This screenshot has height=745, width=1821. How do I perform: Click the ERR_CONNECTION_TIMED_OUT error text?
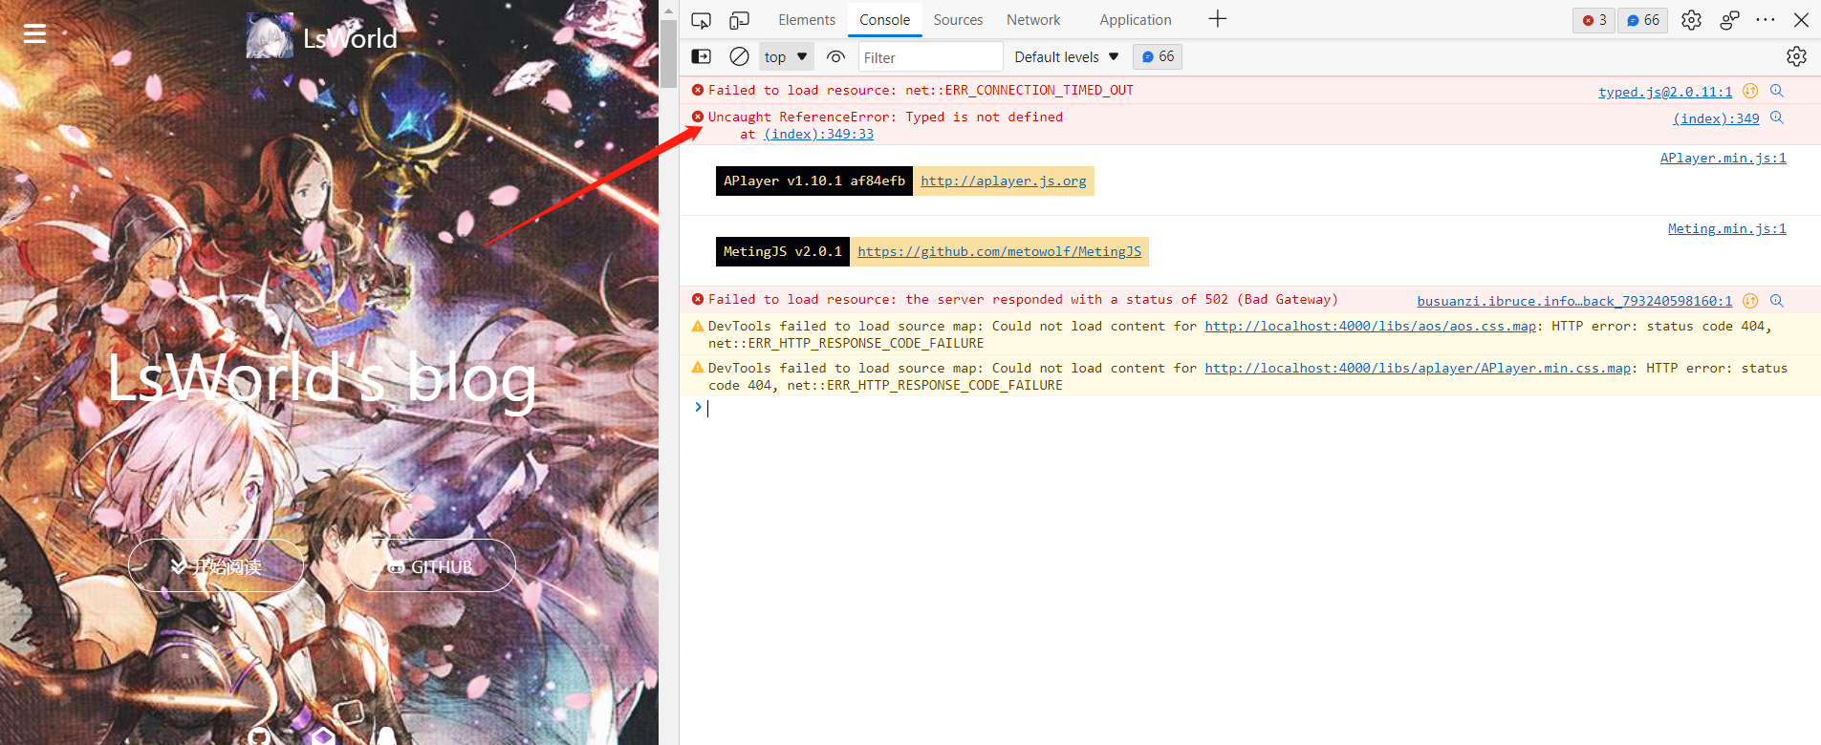pyautogui.click(x=921, y=90)
